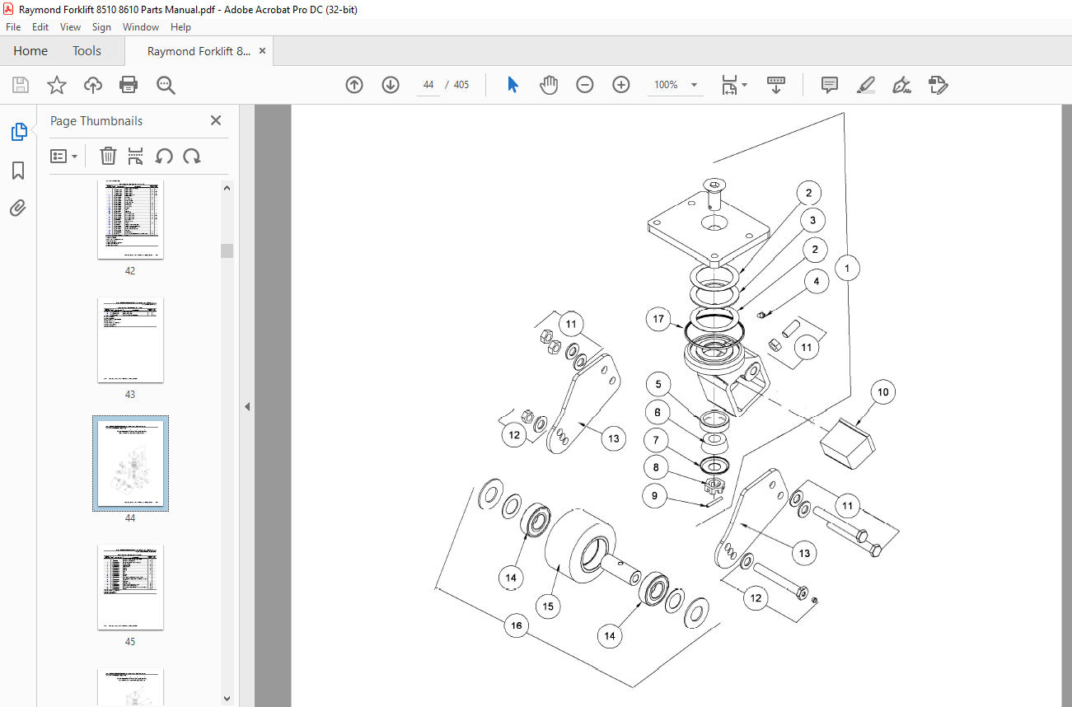1072x707 pixels.
Task: Zoom out with the minus button
Action: click(585, 85)
